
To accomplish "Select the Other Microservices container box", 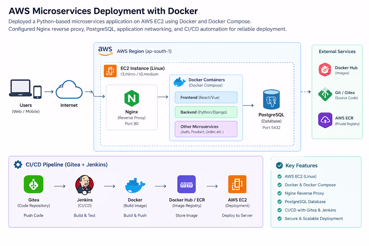I will pyautogui.click(x=206, y=129).
